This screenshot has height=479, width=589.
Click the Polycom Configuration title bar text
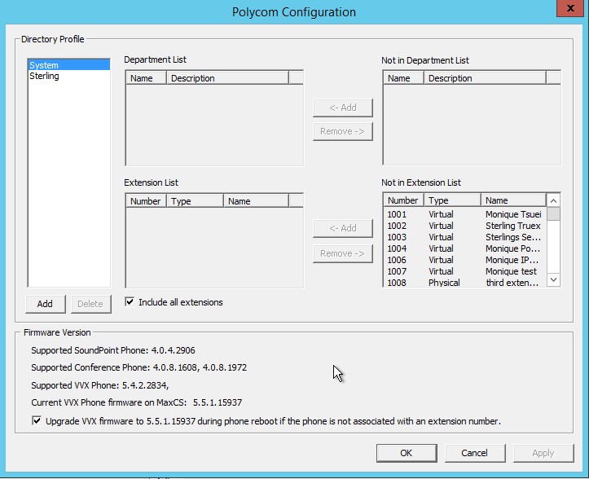tap(294, 12)
